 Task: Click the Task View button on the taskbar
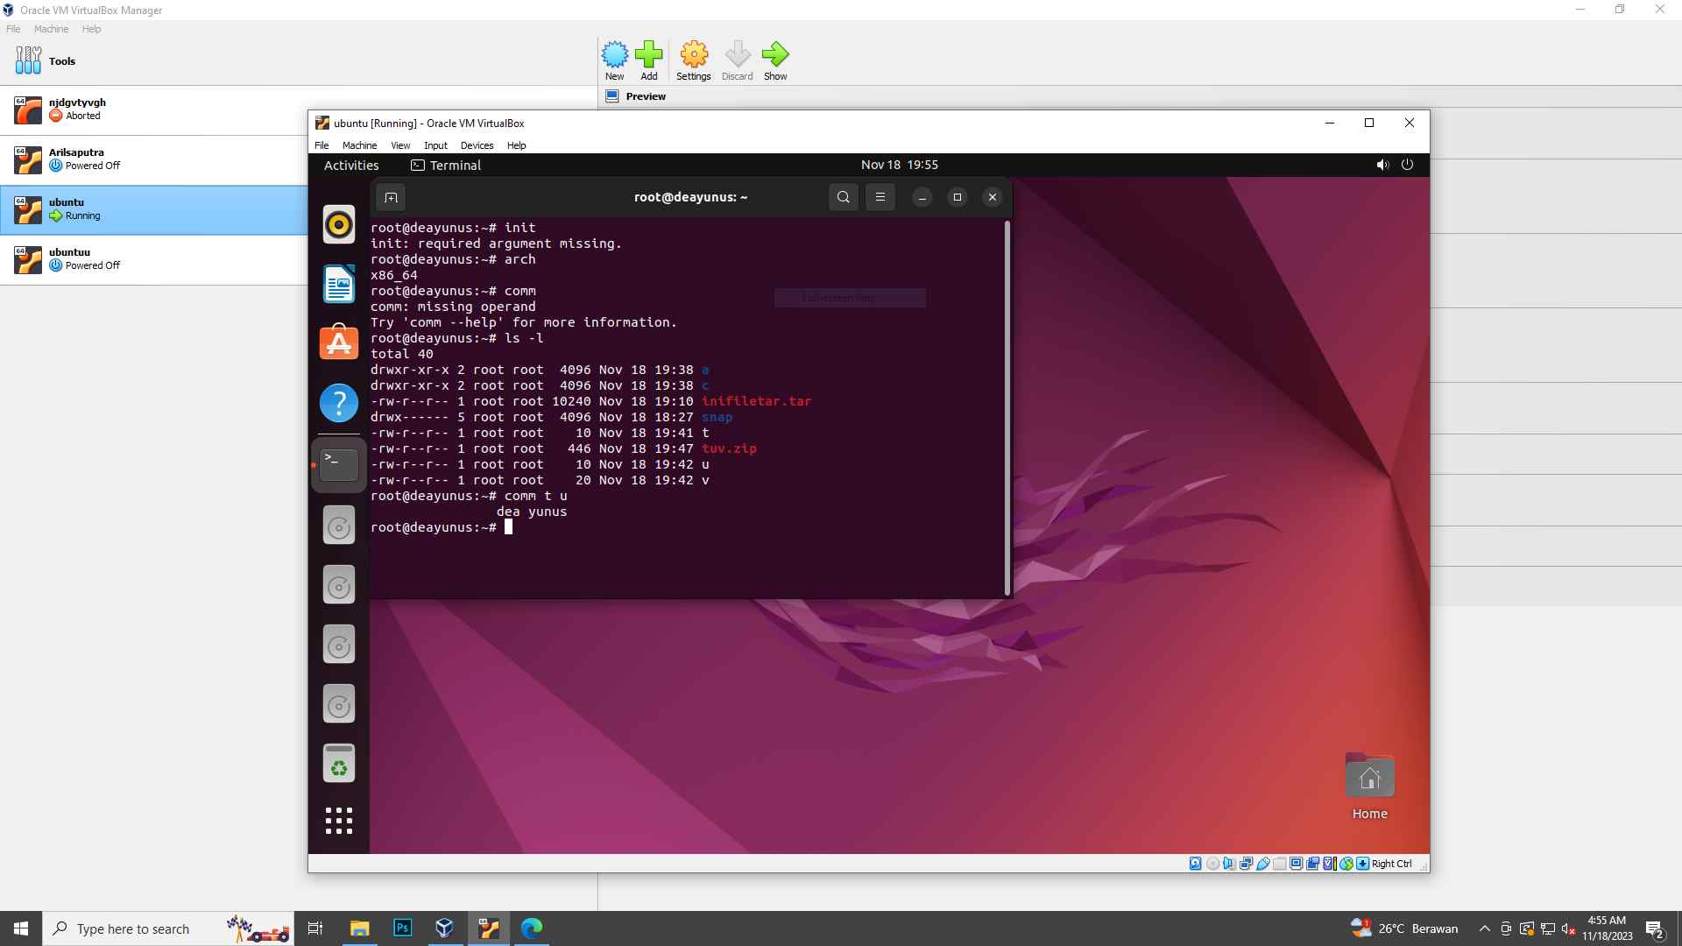pyautogui.click(x=315, y=928)
